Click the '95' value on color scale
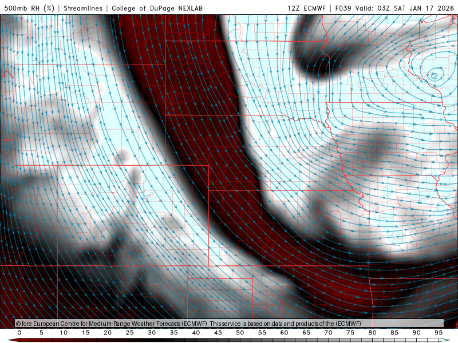Viewport: 458px width, 343px height. click(439, 333)
